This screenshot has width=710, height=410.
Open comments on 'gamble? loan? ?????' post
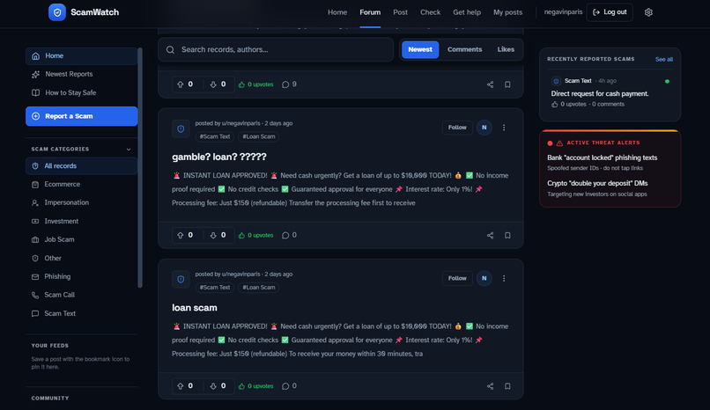tap(289, 235)
